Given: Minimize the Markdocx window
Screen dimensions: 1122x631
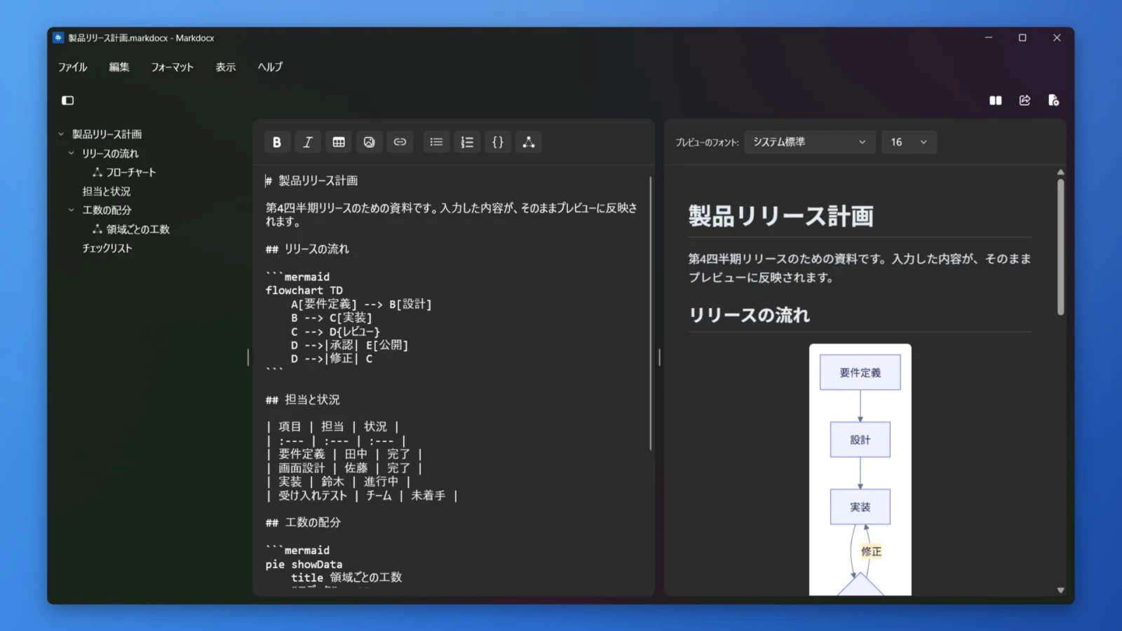Looking at the screenshot, I should 989,38.
